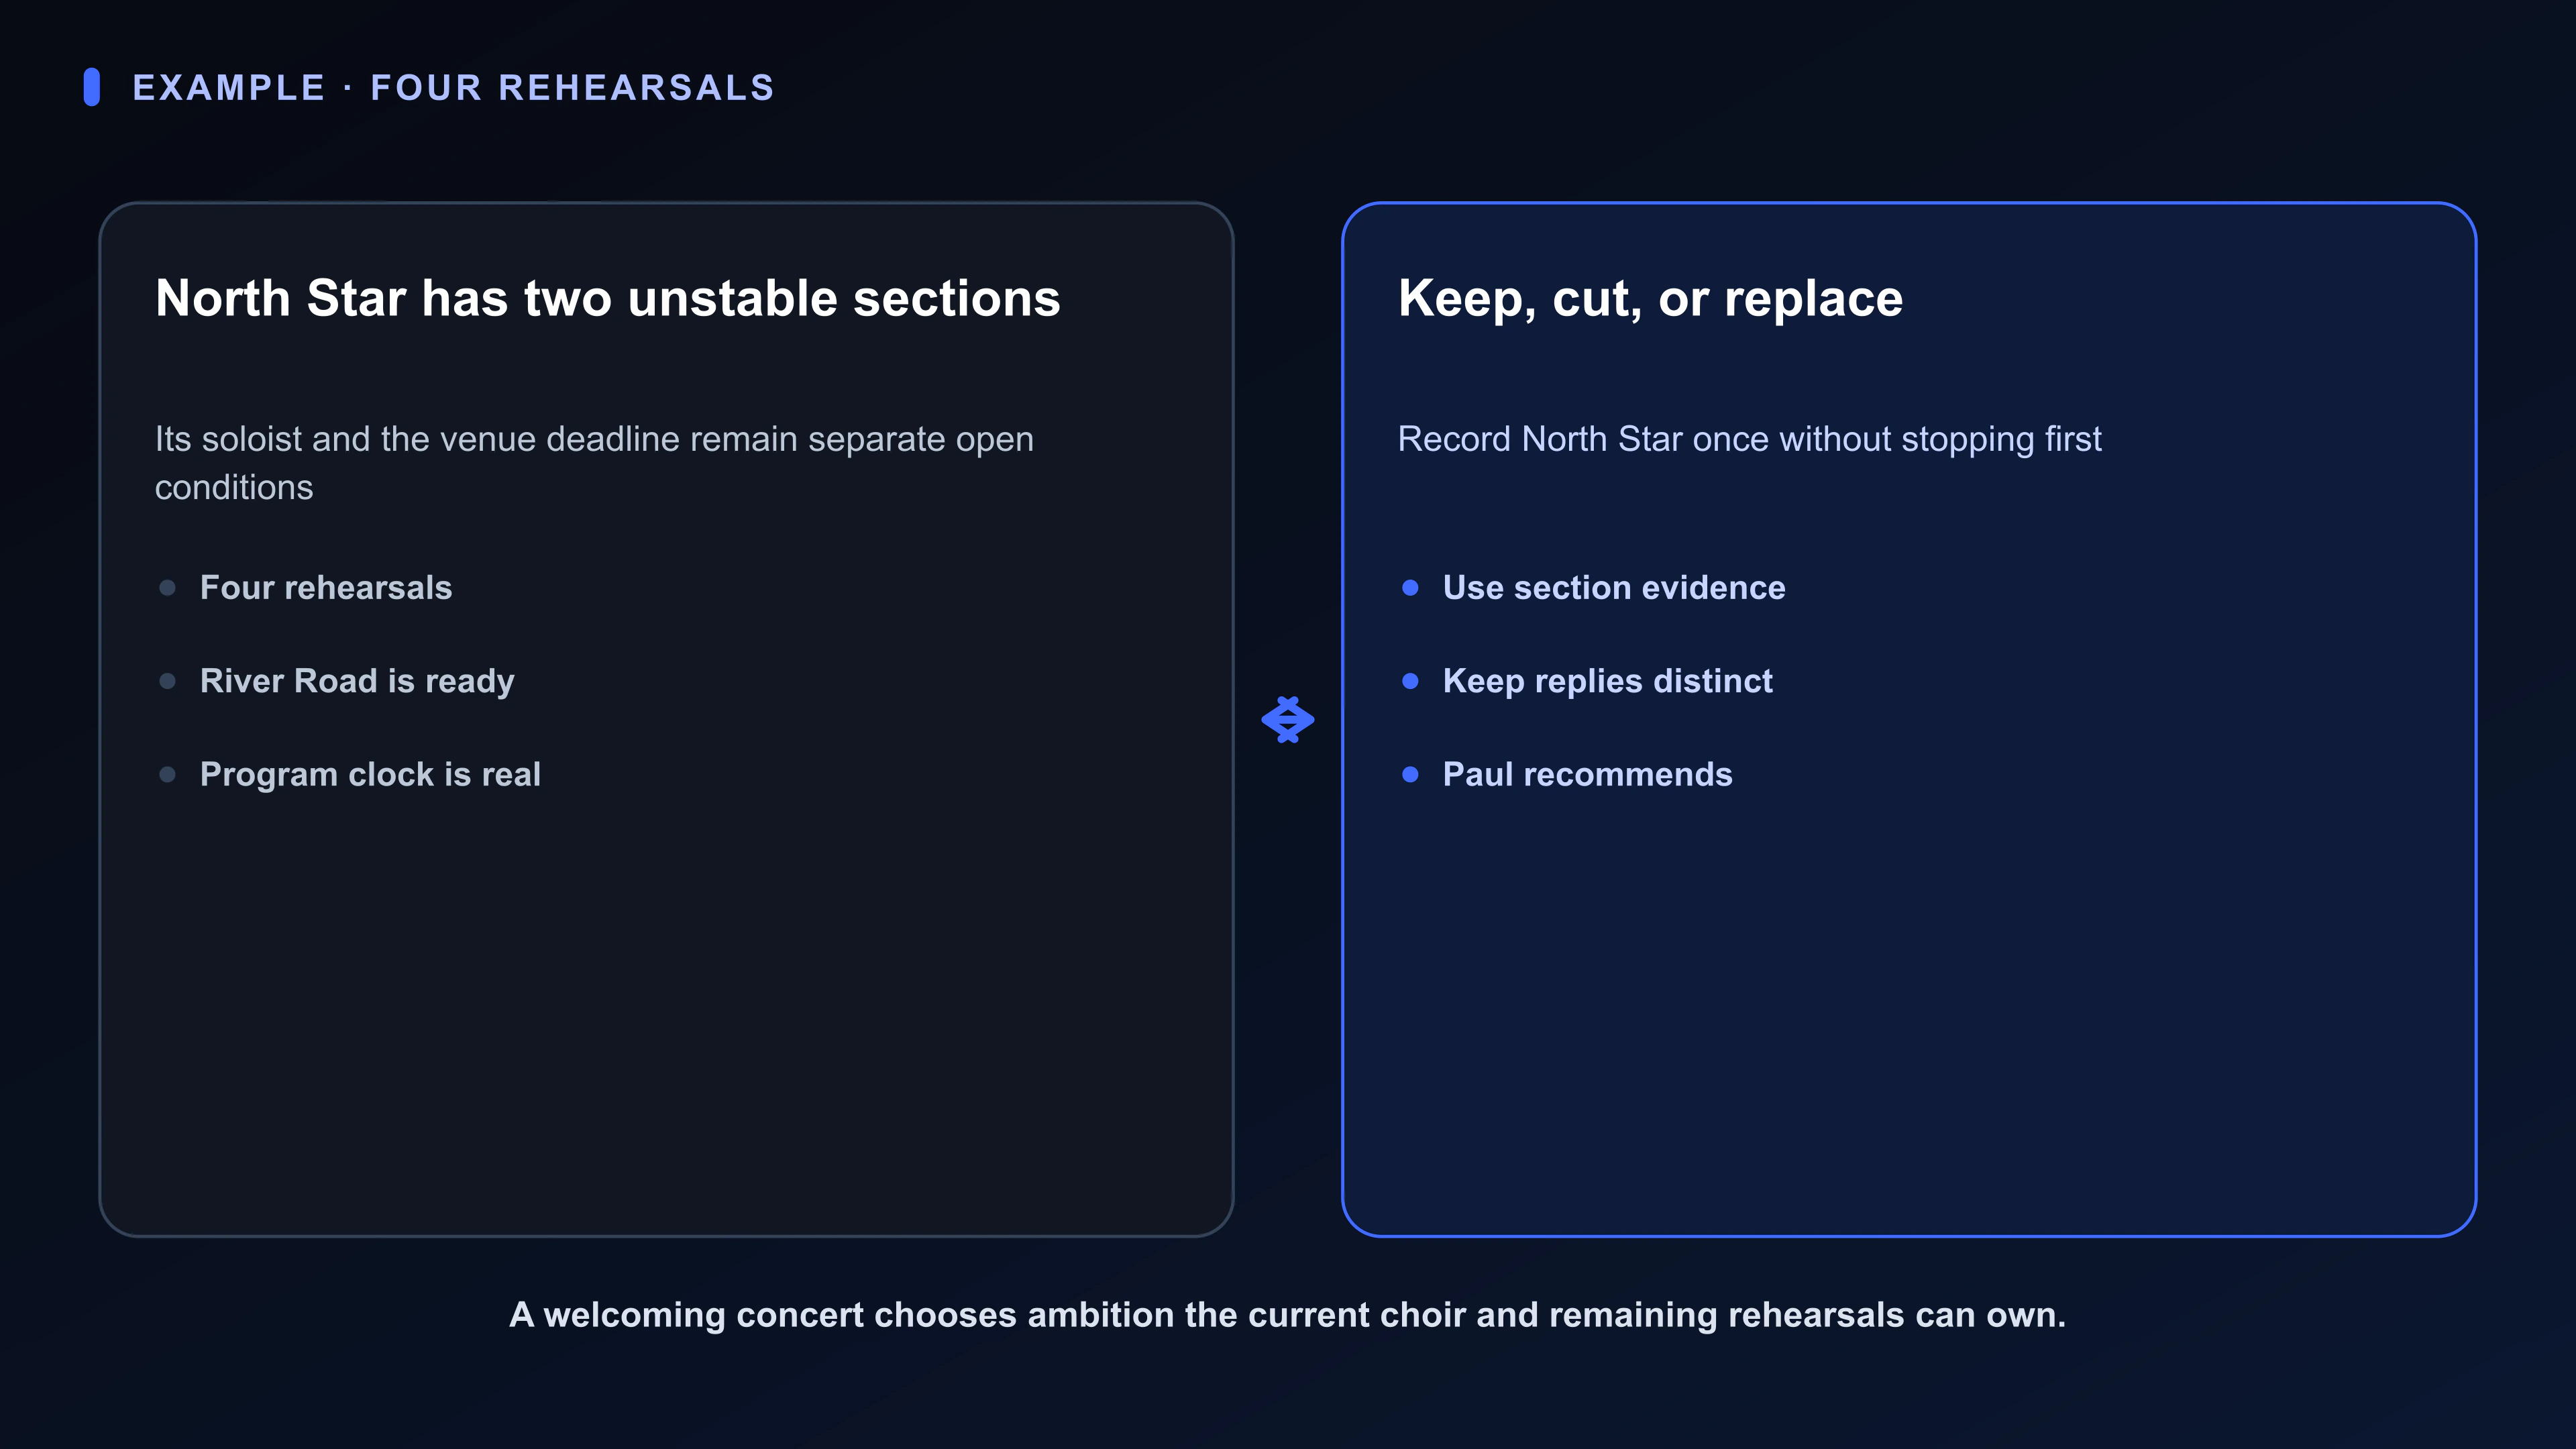Click the blue bullet beside Use section evidence

[x=1410, y=588]
